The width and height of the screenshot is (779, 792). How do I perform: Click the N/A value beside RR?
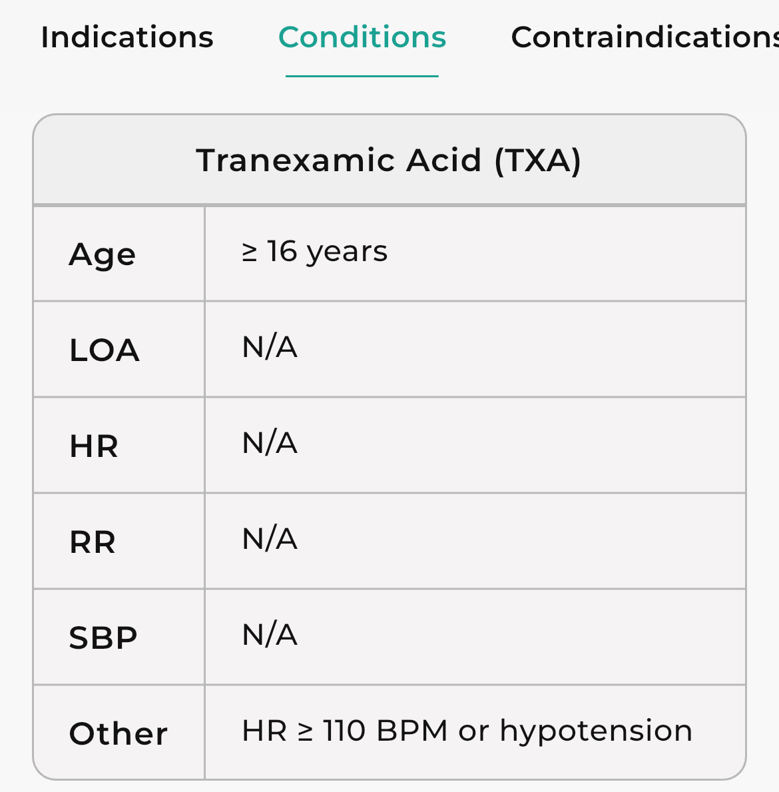click(270, 539)
